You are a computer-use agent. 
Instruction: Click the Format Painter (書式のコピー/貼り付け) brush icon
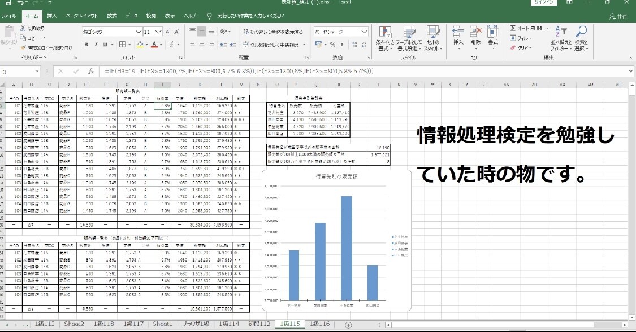click(x=23, y=48)
